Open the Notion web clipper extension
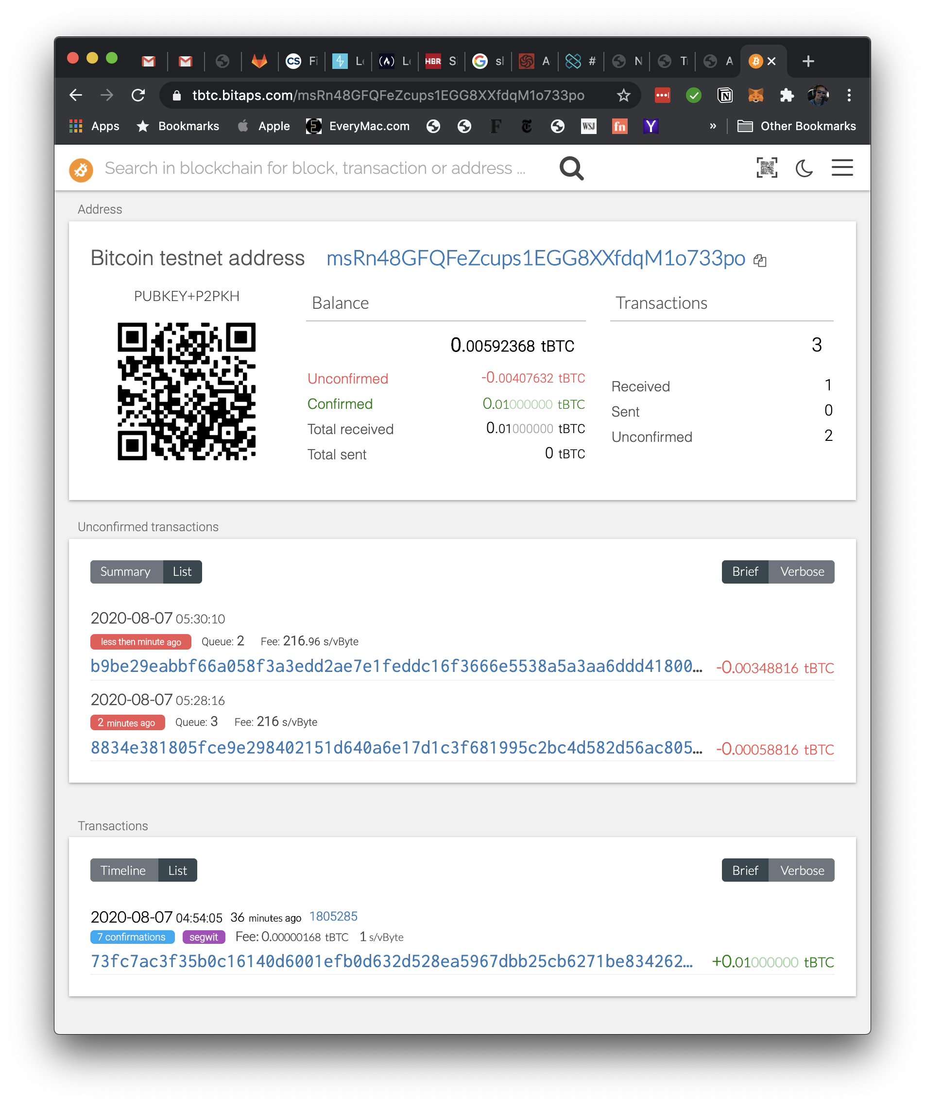925x1106 pixels. coord(725,95)
